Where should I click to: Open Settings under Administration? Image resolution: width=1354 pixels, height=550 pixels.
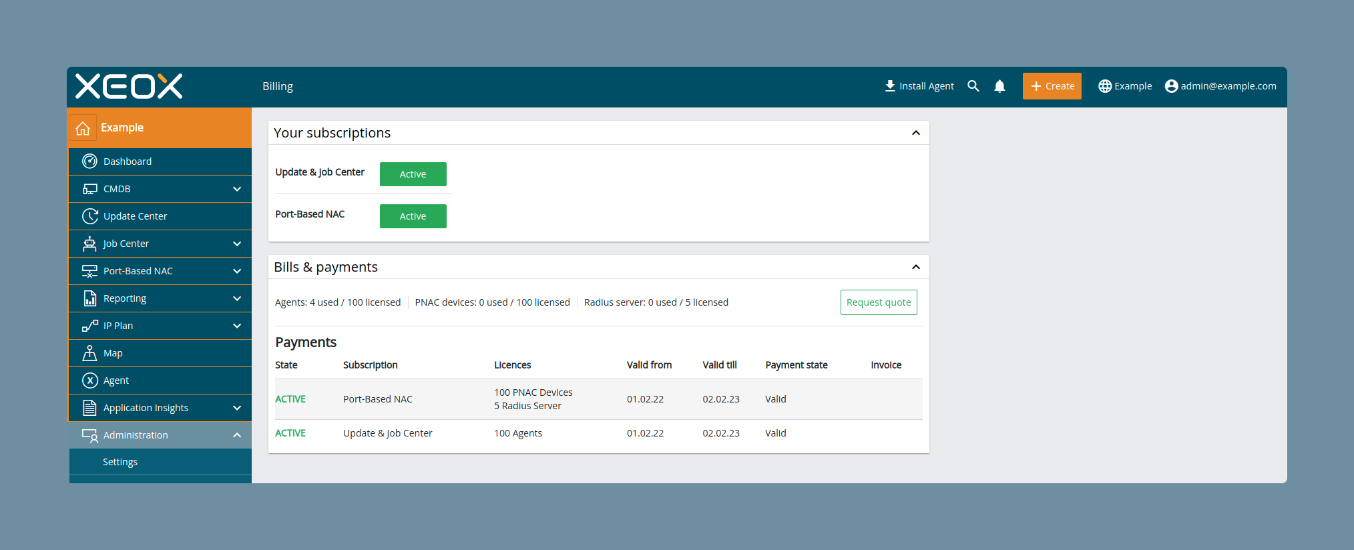coord(160,462)
